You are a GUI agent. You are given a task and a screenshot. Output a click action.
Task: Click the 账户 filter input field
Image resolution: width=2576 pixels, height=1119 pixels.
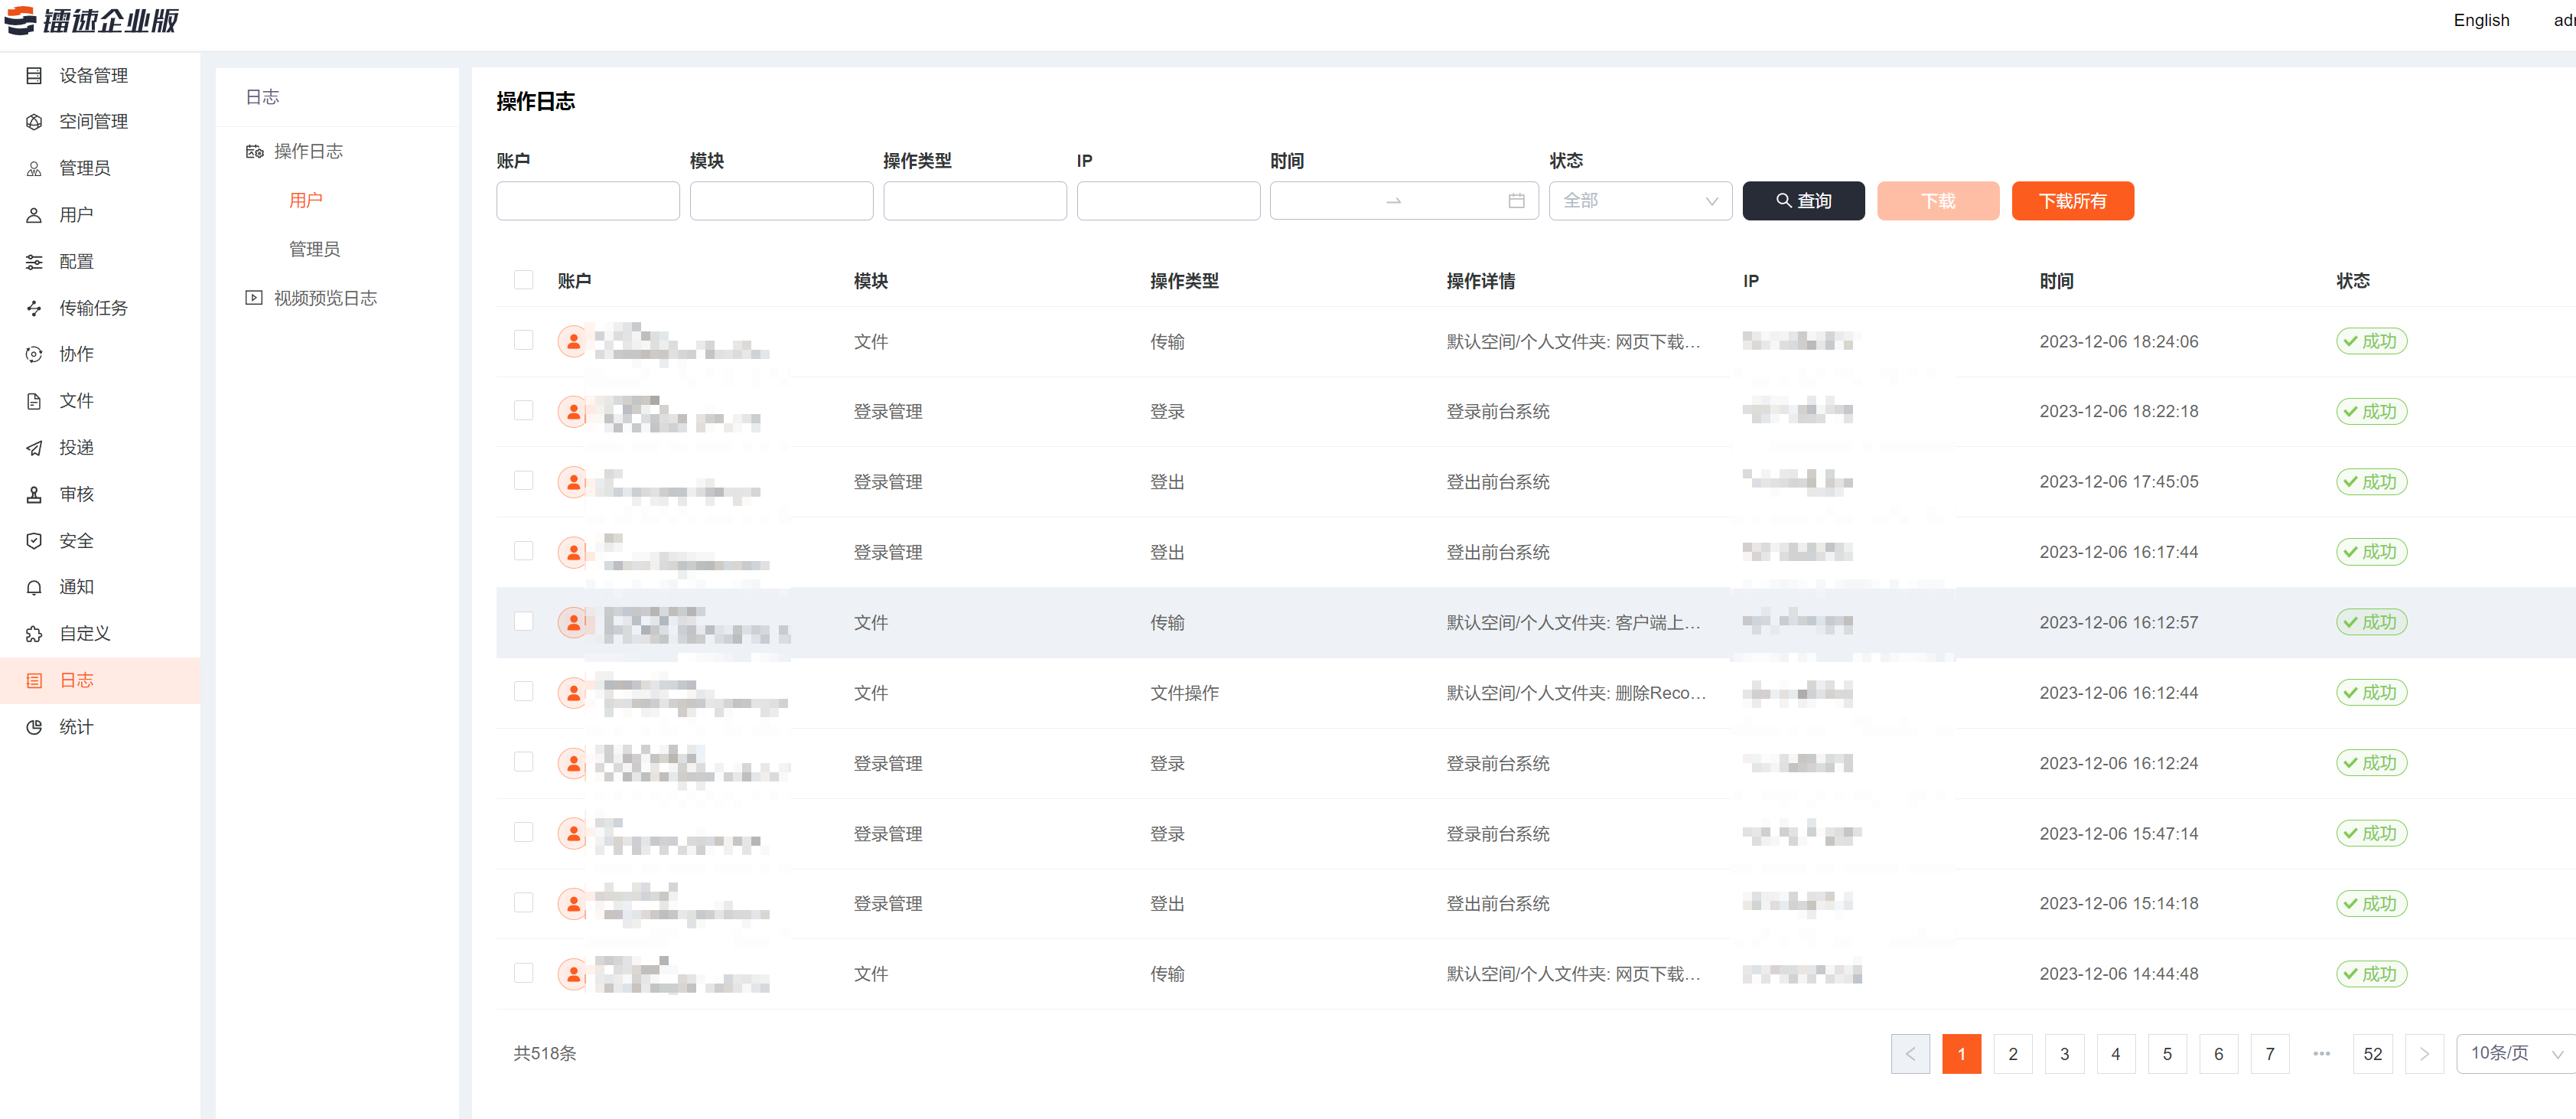coord(587,201)
